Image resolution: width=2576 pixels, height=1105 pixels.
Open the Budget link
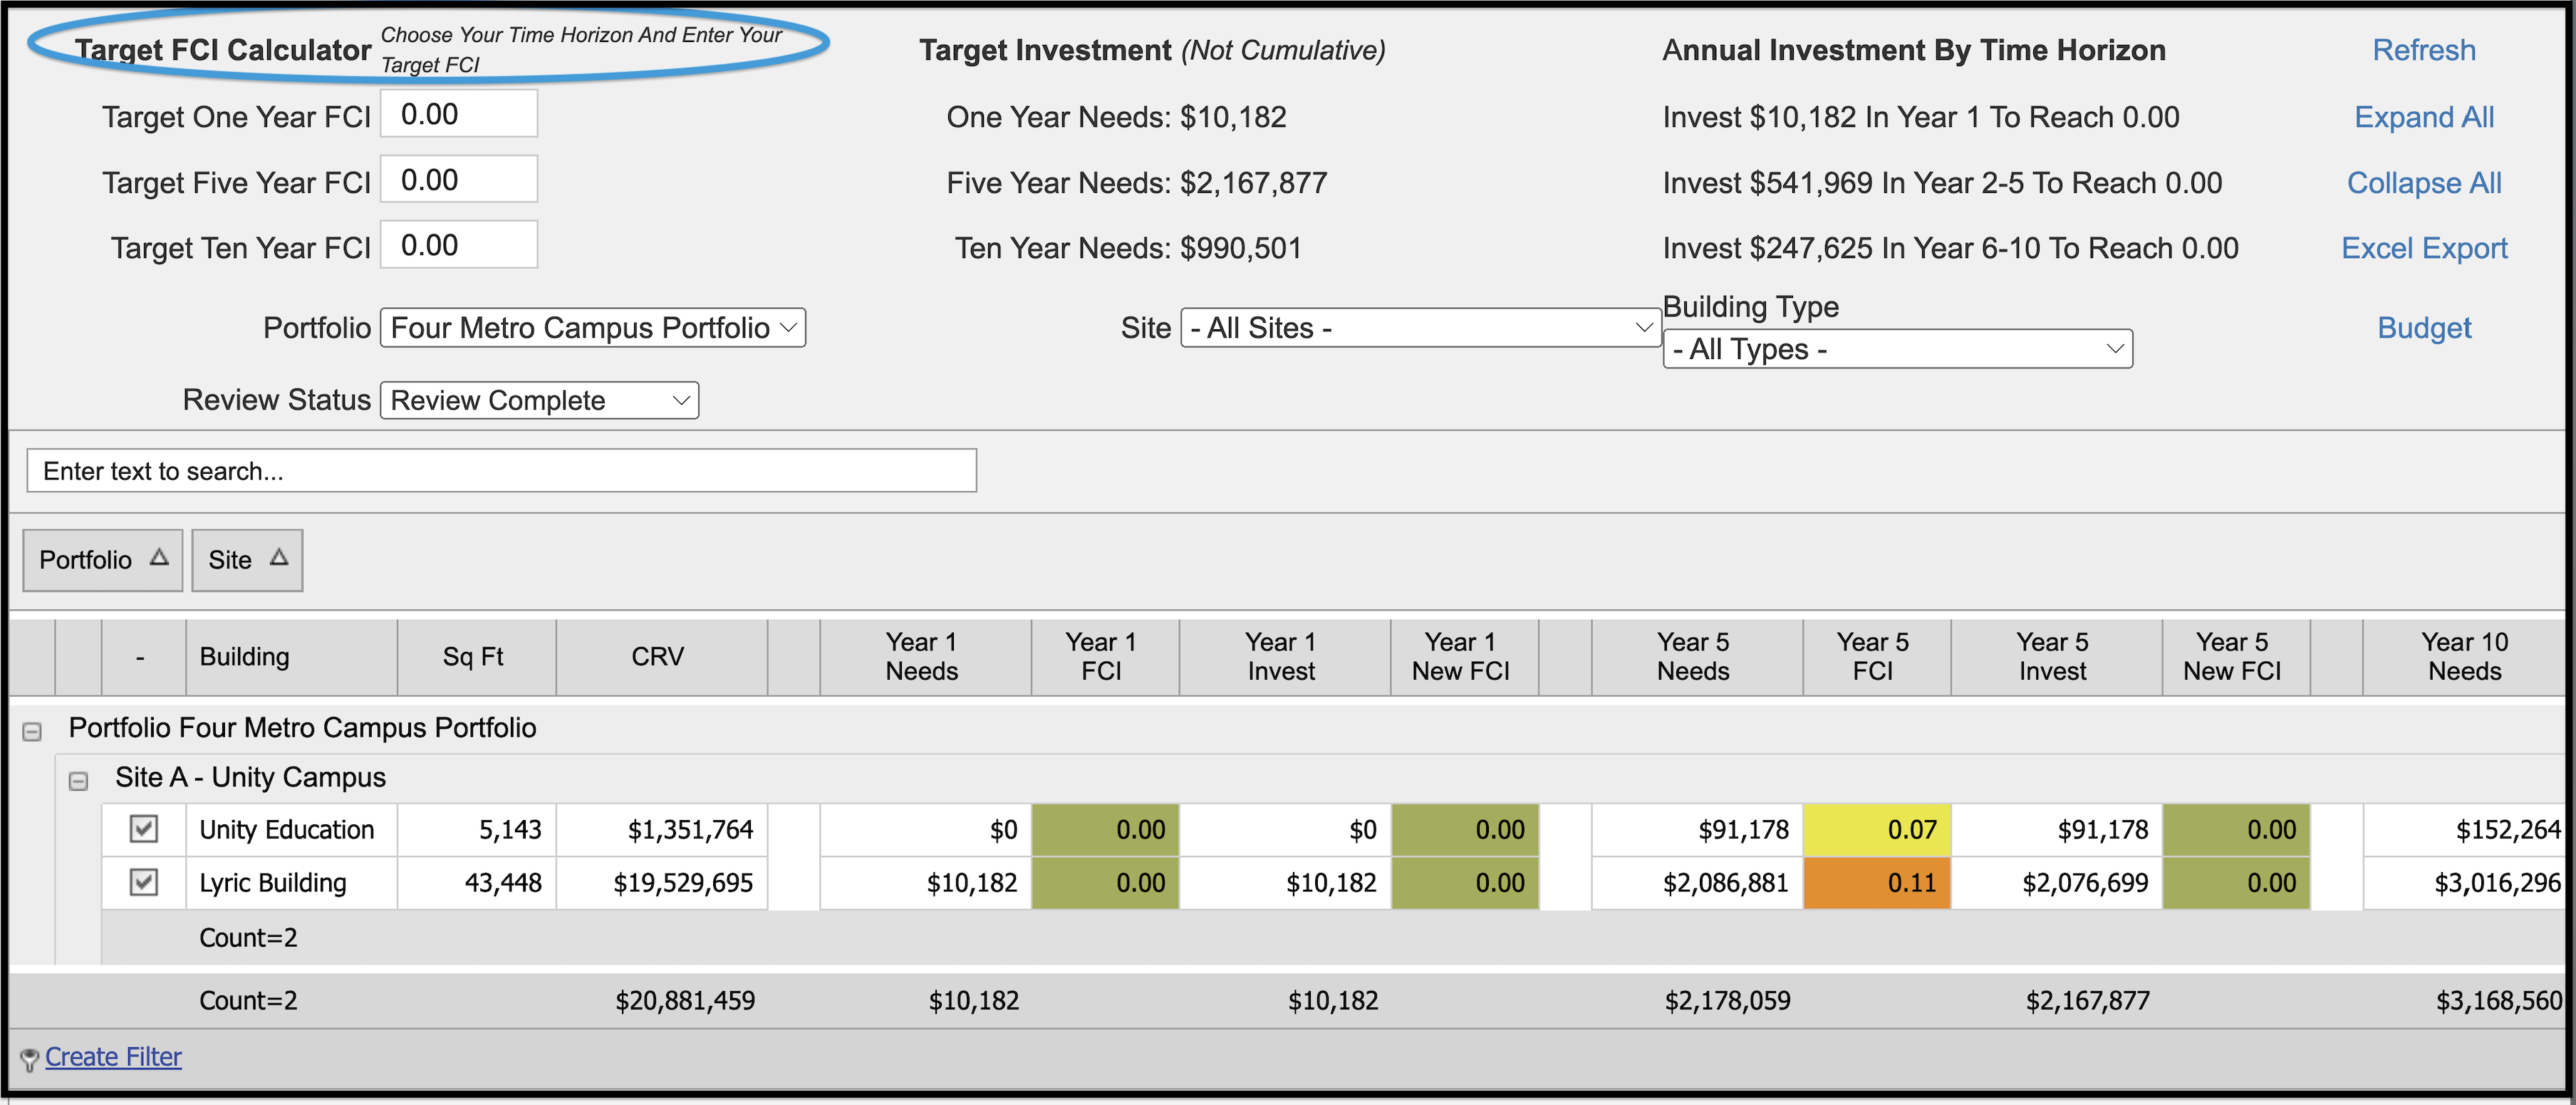point(2424,328)
